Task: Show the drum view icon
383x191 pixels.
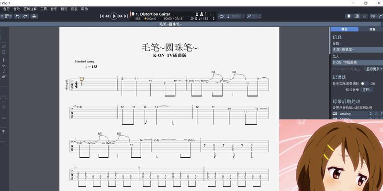Action: pos(365,16)
